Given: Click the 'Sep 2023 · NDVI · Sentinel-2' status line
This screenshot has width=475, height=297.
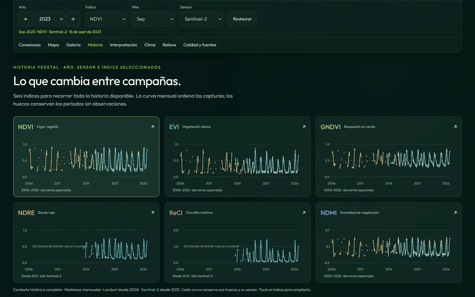Looking at the screenshot, I should point(60,32).
